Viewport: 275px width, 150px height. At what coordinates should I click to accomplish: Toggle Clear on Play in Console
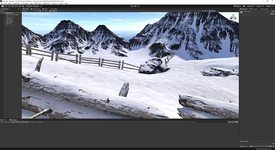15,122
